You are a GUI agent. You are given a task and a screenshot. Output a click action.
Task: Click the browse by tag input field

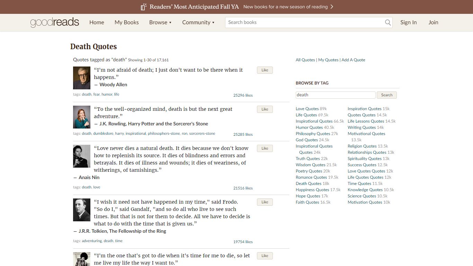(x=336, y=95)
